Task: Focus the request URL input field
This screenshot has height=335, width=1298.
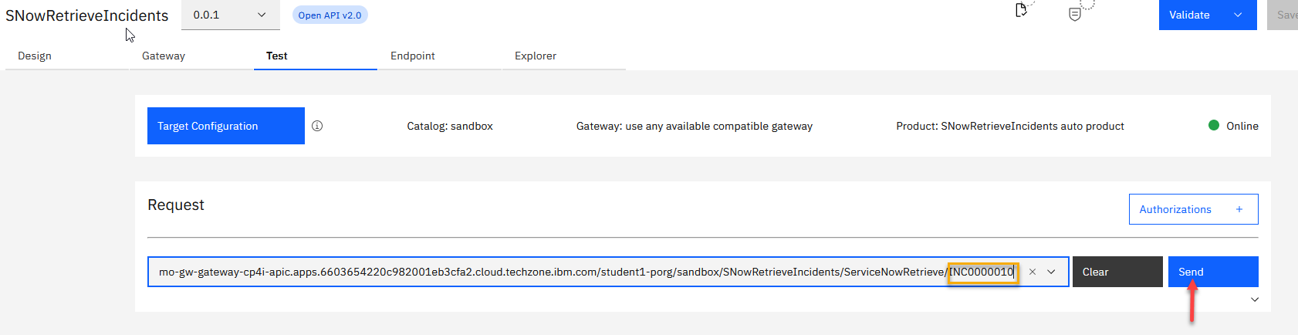Action: coord(540,272)
